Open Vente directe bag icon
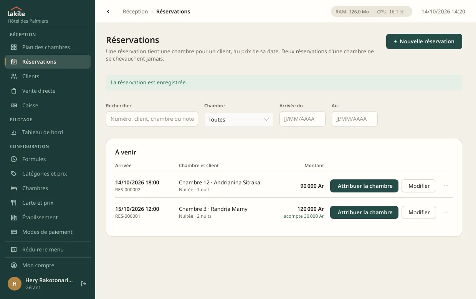Image resolution: width=476 pixels, height=299 pixels. point(14,91)
